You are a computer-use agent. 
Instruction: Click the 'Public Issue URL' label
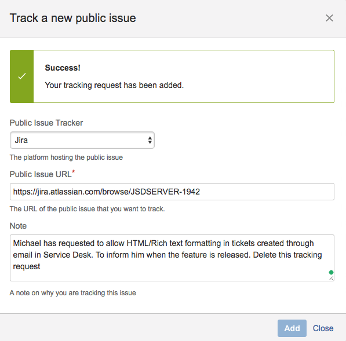[x=41, y=174]
